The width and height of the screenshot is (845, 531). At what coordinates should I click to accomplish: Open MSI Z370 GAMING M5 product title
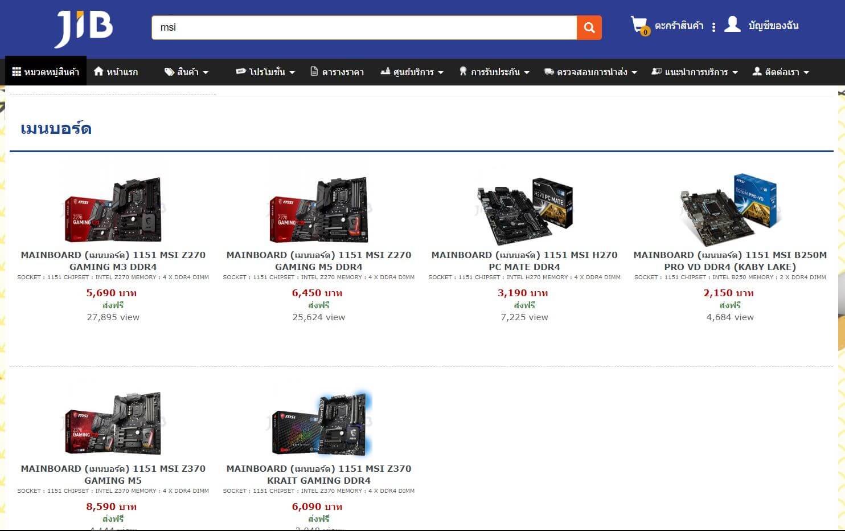tap(113, 475)
